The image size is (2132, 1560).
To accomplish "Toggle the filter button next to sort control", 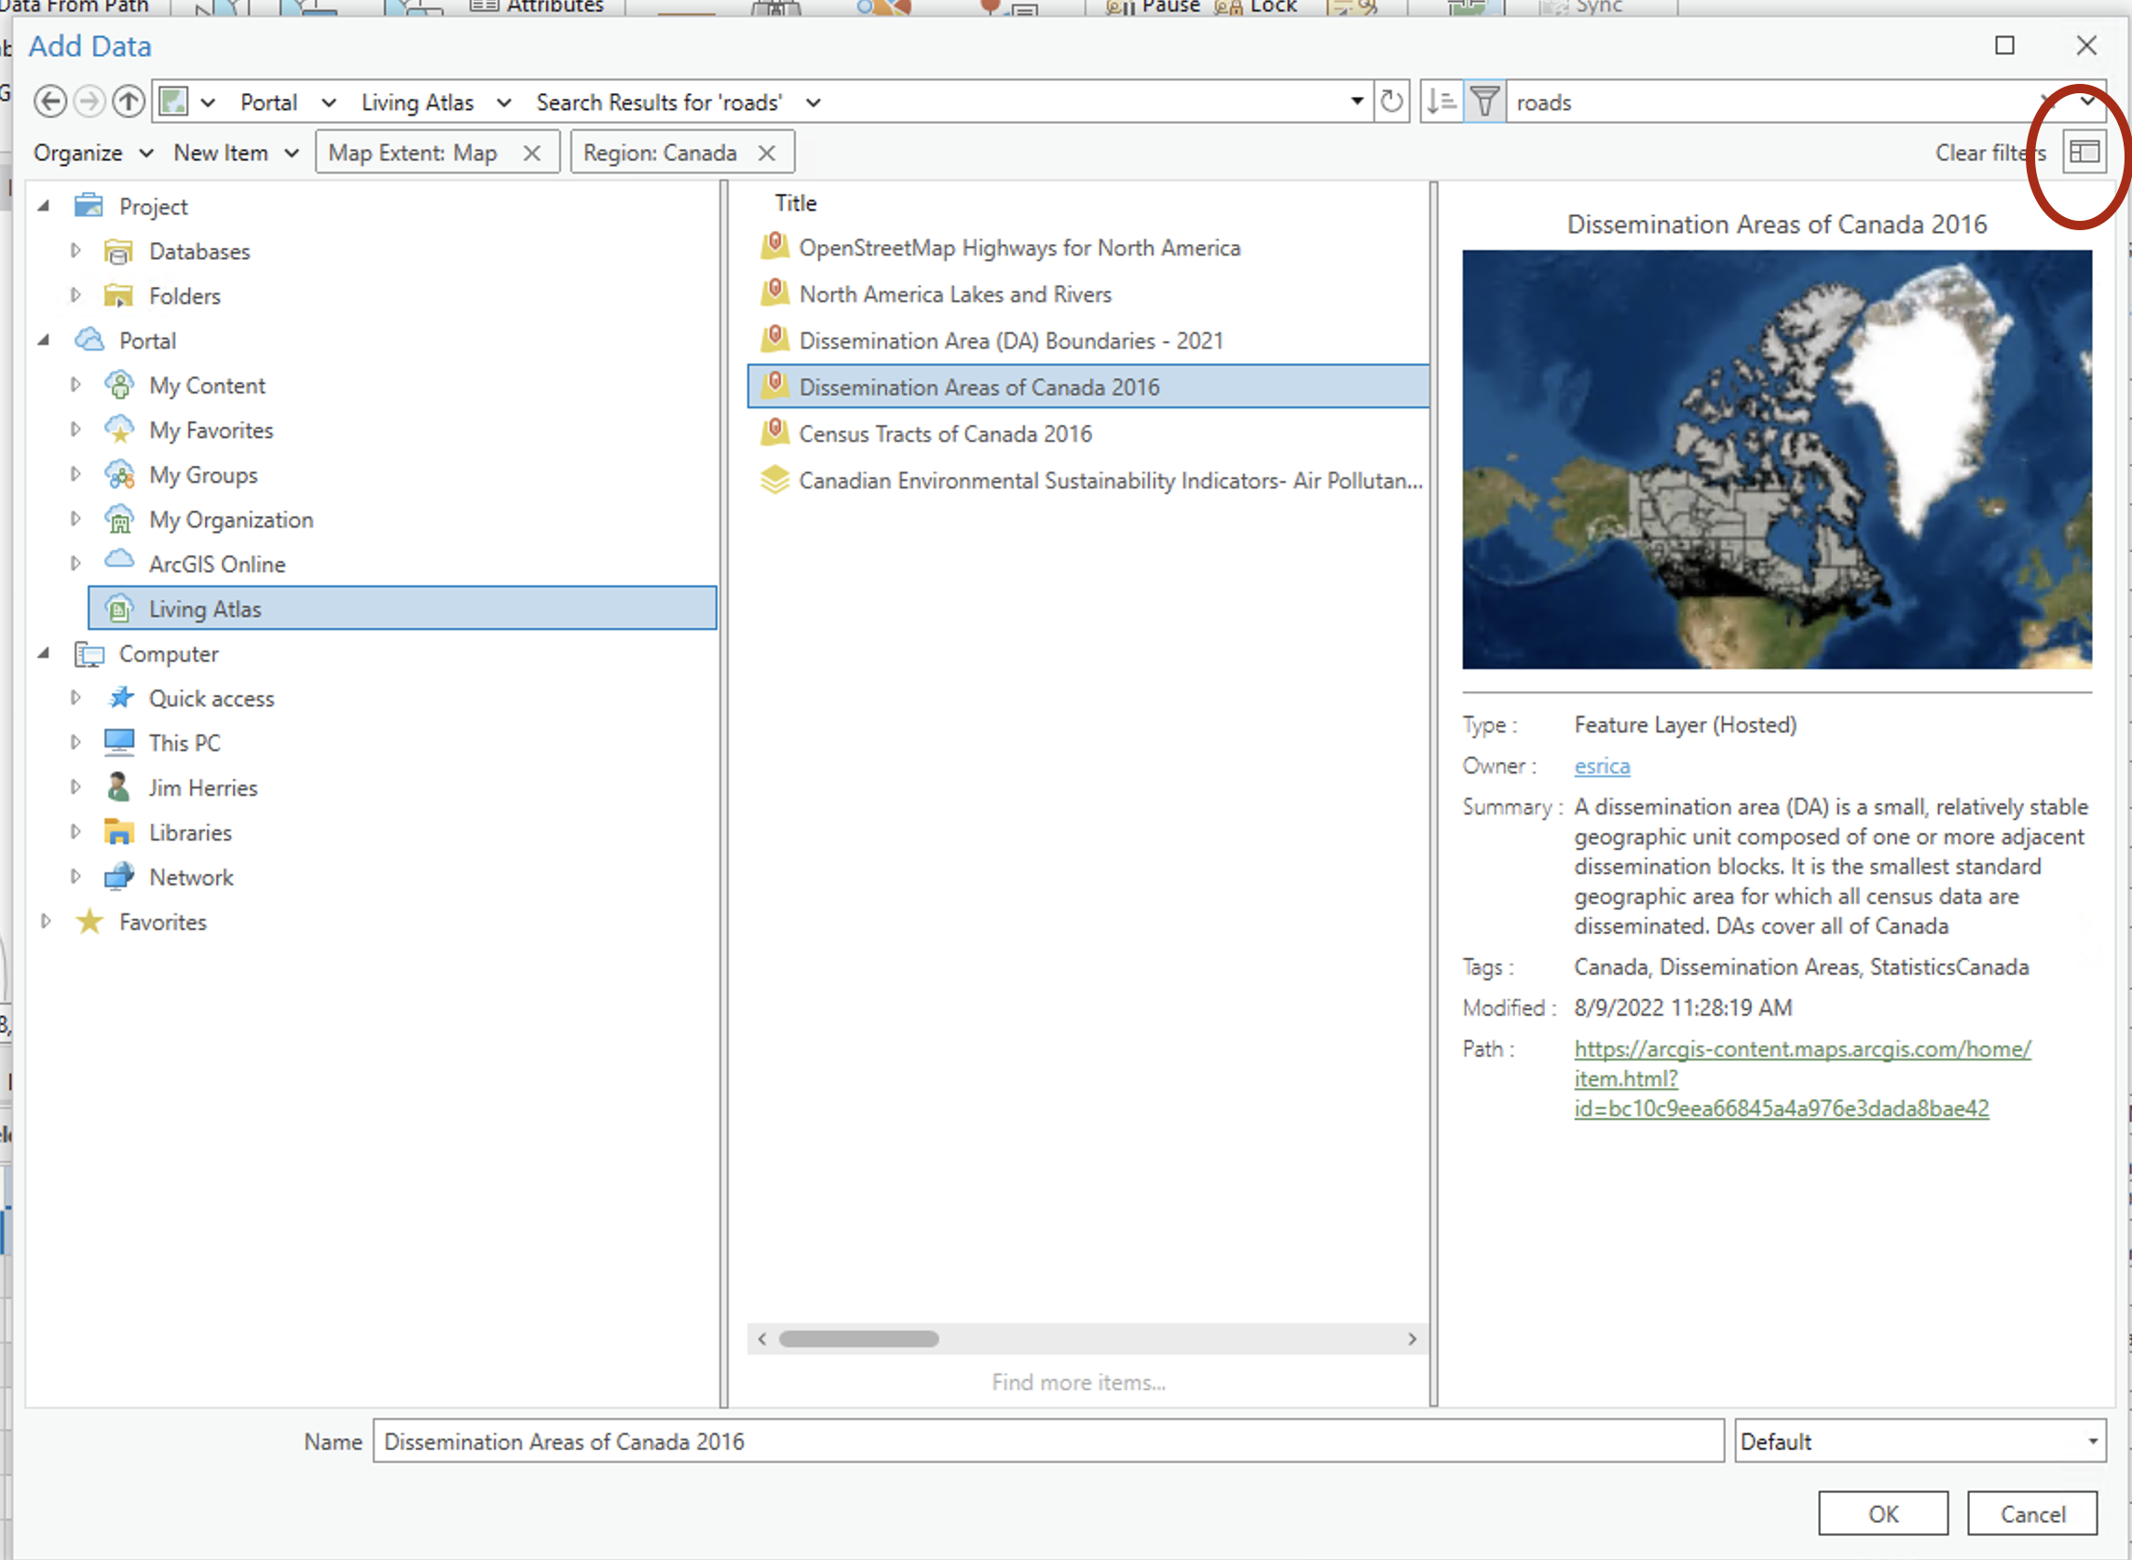I will pyautogui.click(x=1484, y=101).
